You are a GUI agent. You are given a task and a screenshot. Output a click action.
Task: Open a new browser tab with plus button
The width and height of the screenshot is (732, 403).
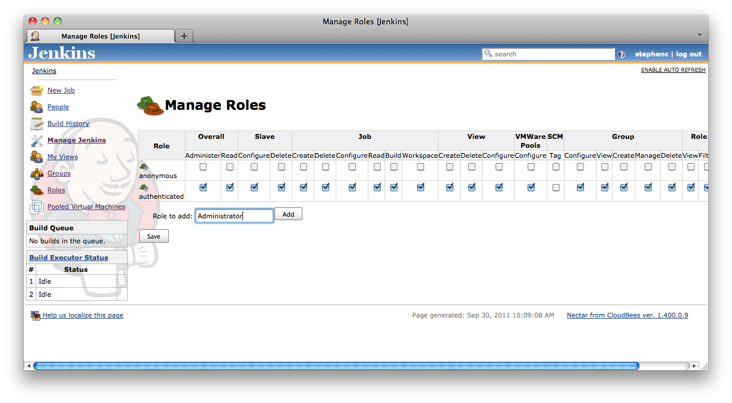(x=184, y=36)
